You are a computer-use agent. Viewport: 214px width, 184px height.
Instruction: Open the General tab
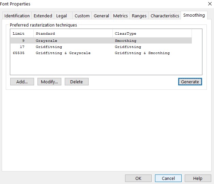pos(102,16)
